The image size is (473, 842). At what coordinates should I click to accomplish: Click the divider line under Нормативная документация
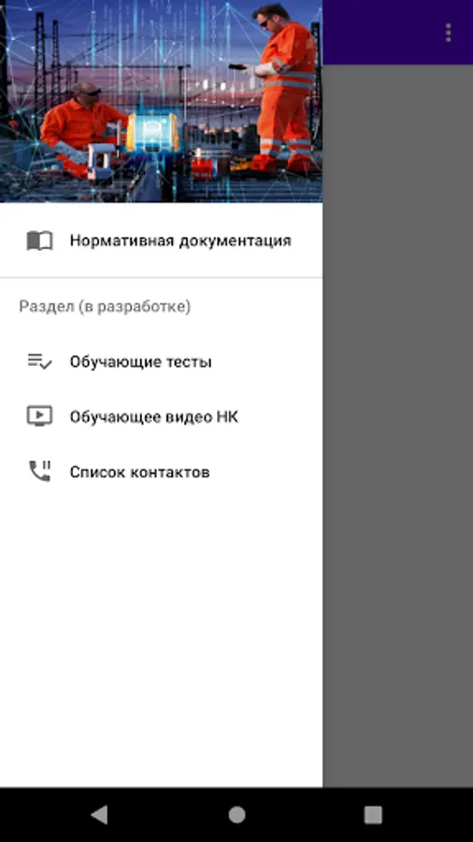point(161,278)
